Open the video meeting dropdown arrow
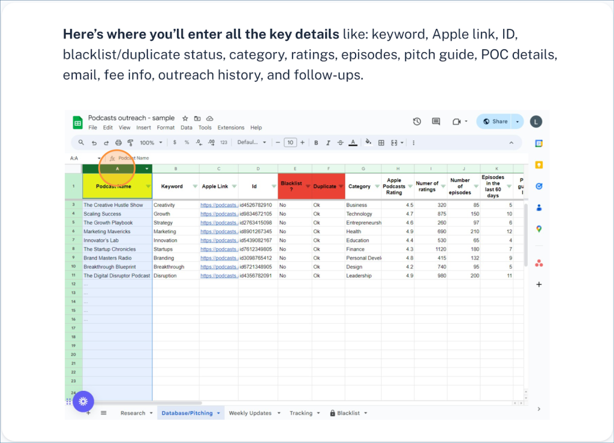Screen dimensions: 614x443 tap(466, 121)
